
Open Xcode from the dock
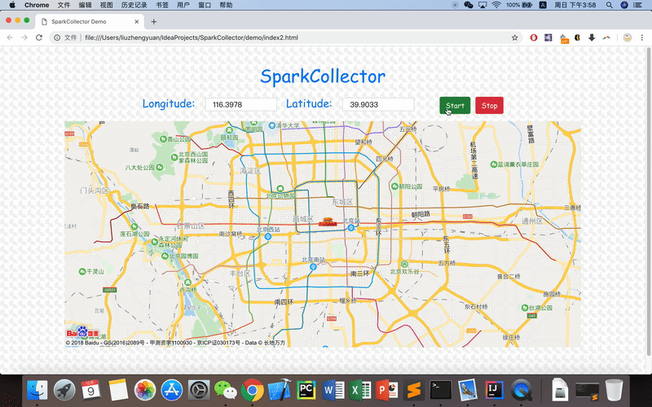click(x=280, y=390)
